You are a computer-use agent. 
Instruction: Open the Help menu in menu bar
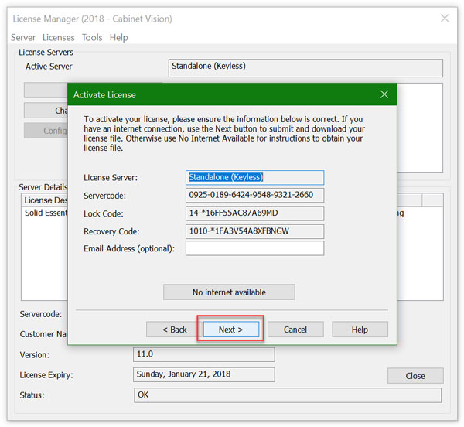[118, 38]
